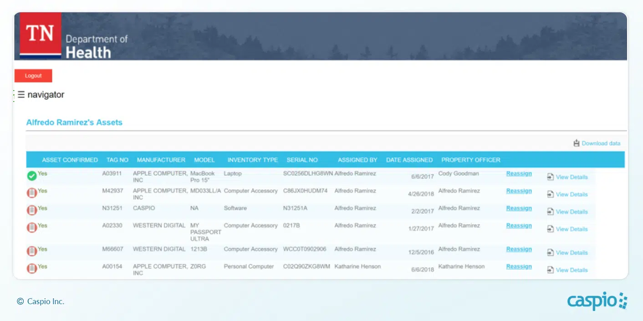Click the TN Department of Health logo
This screenshot has height=321, width=643.
point(73,36)
